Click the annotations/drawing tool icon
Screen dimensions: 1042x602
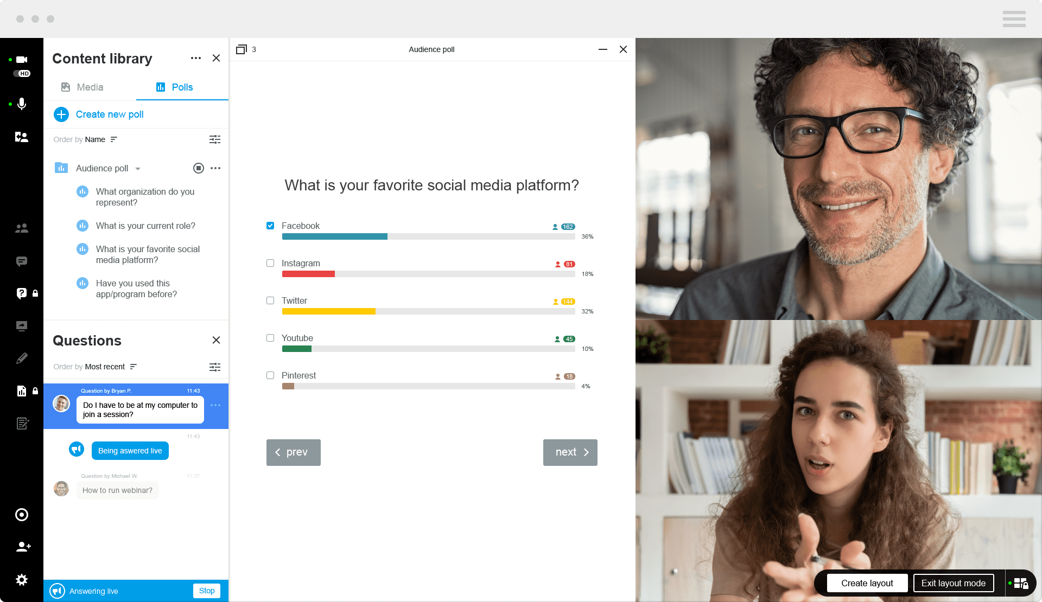tap(21, 358)
